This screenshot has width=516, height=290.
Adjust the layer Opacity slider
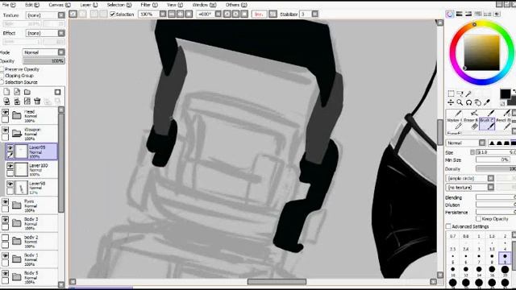tap(44, 61)
